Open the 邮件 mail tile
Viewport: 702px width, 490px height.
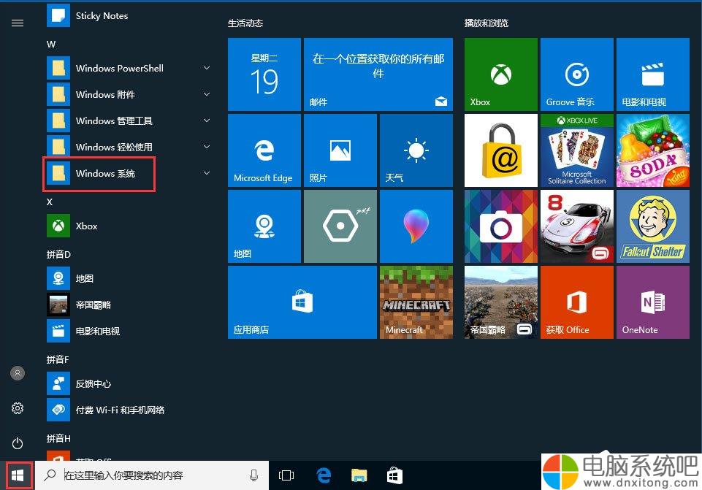[x=378, y=74]
